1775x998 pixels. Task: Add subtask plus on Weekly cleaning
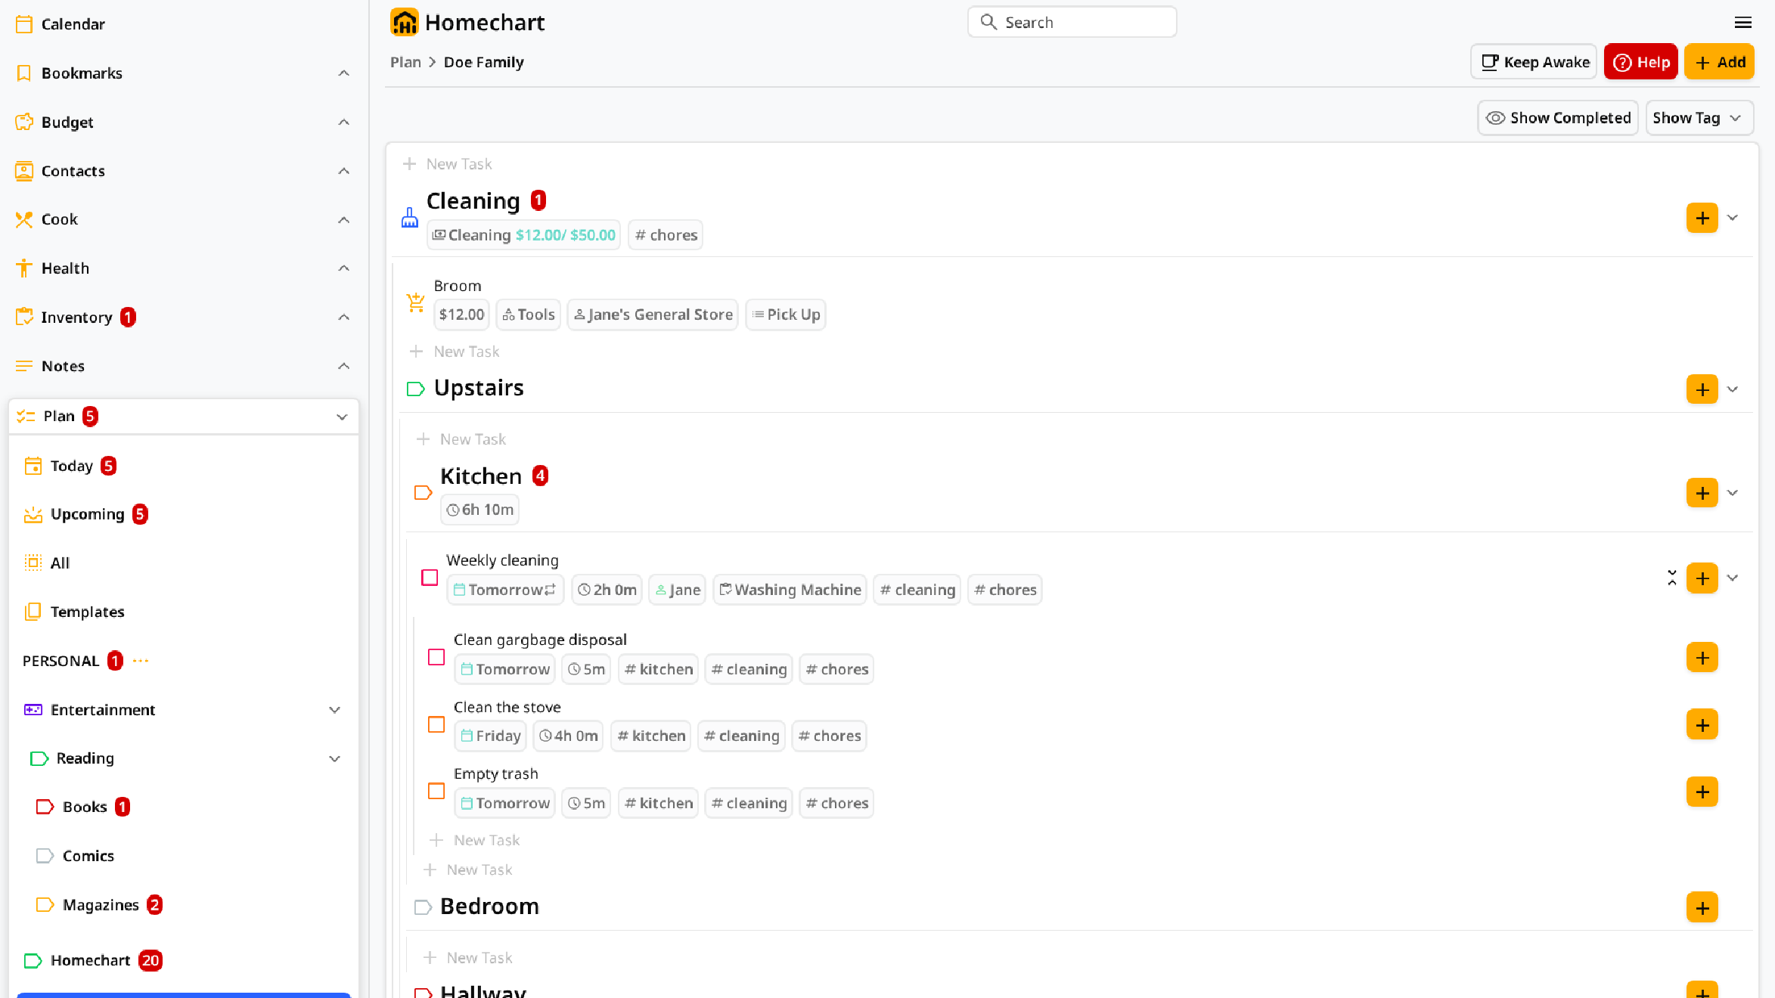1702,578
